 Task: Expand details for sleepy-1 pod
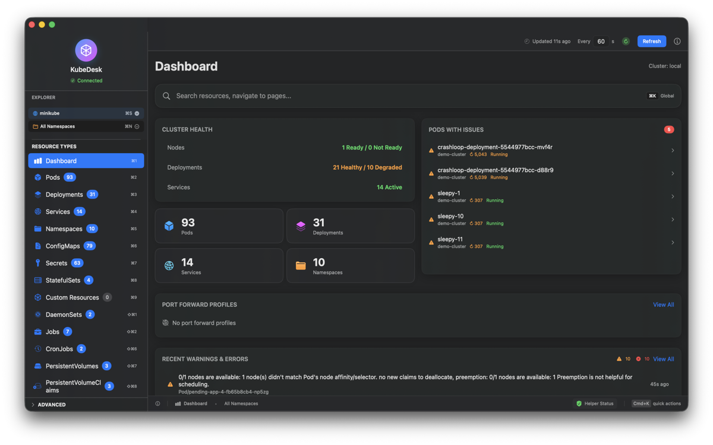672,196
